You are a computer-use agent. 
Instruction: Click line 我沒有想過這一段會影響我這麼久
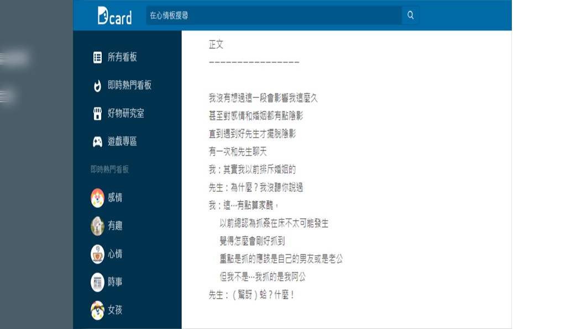pyautogui.click(x=263, y=98)
